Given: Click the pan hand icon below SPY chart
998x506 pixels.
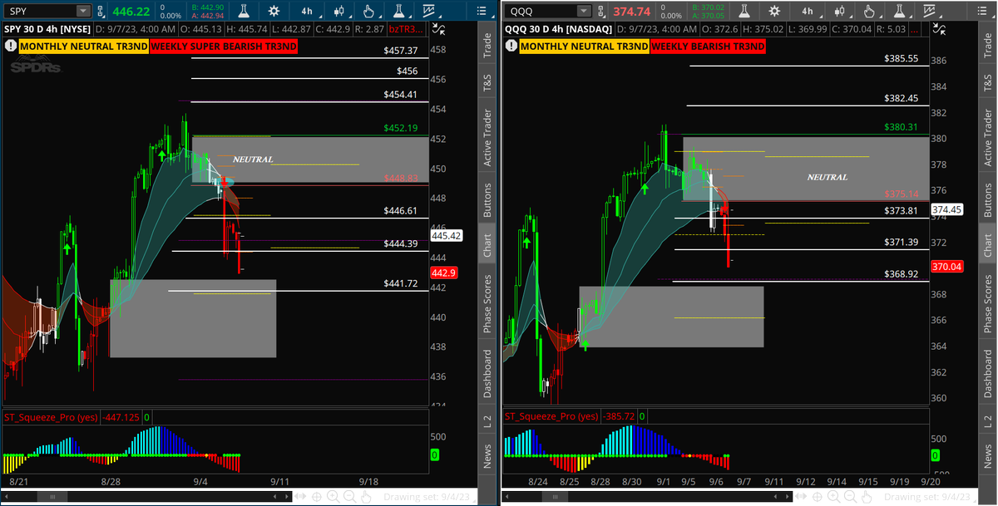Looking at the screenshot, I should click(x=367, y=497).
